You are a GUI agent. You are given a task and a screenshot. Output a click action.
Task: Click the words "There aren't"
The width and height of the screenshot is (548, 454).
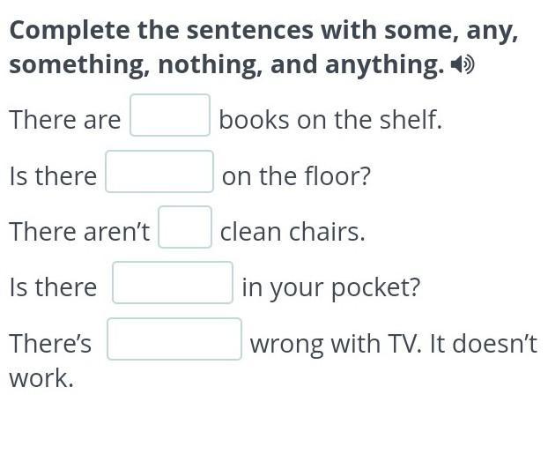(79, 232)
